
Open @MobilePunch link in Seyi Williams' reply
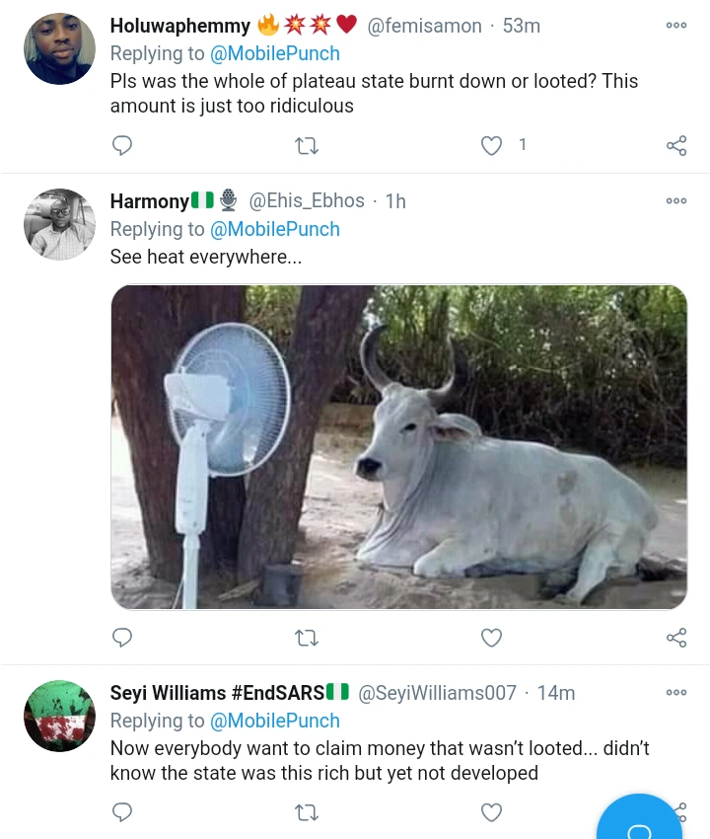(275, 721)
